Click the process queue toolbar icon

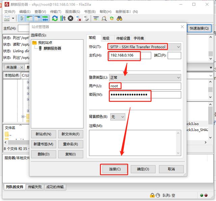pos(63,18)
